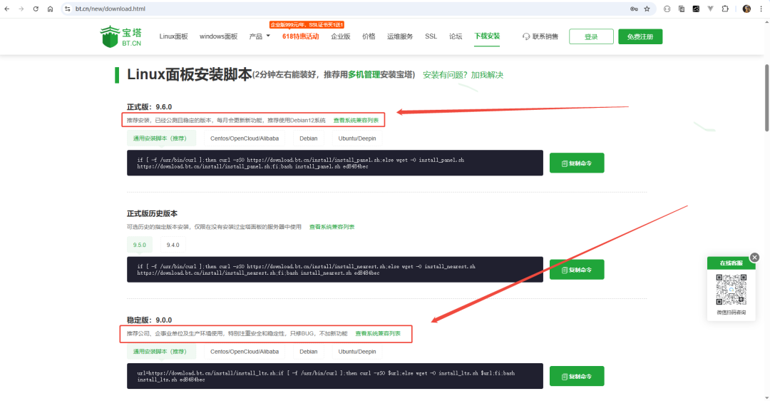Open SSL nav item

pyautogui.click(x=431, y=36)
